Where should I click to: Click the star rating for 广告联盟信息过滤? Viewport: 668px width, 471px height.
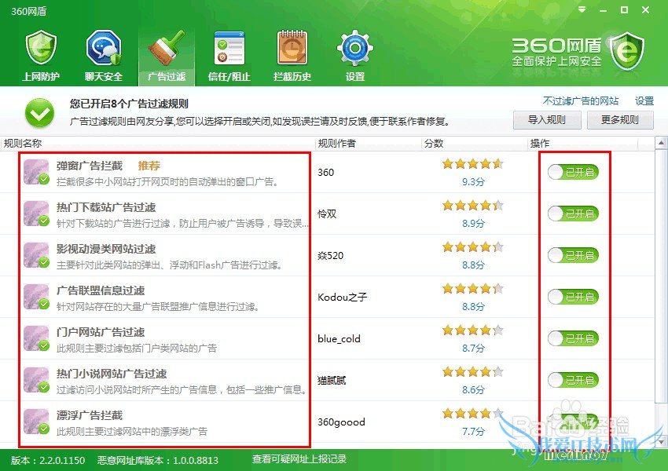point(473,288)
